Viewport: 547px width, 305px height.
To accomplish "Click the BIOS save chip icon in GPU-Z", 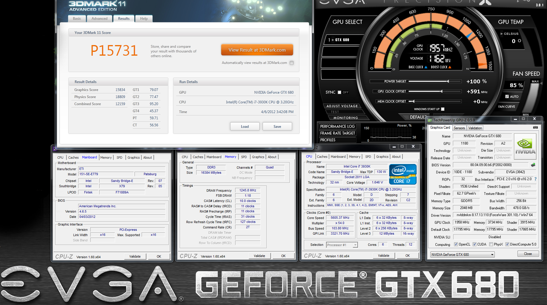I will coord(533,165).
